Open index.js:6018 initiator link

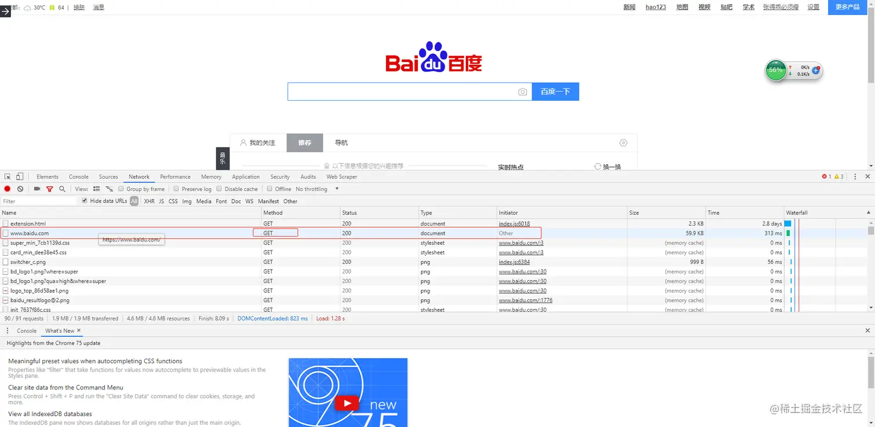(514, 223)
